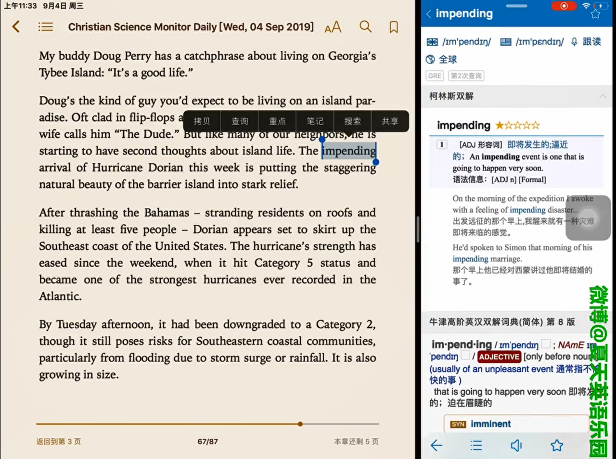Choose 查询 in the selection popup
This screenshot has width=616, height=459.
pyautogui.click(x=240, y=121)
